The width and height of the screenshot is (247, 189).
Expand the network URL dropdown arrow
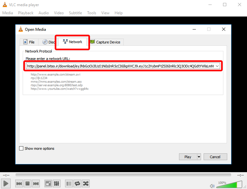(x=217, y=66)
